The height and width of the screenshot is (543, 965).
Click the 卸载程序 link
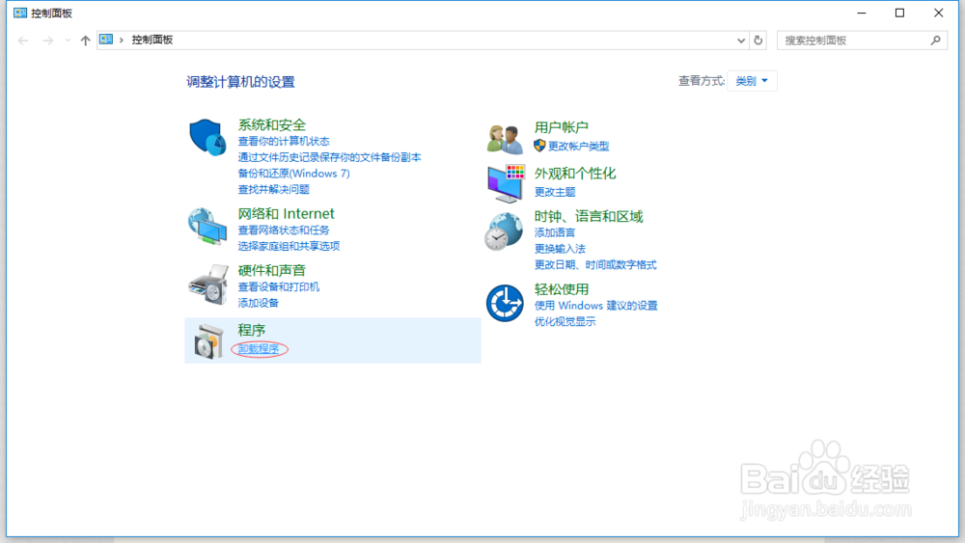pos(259,349)
